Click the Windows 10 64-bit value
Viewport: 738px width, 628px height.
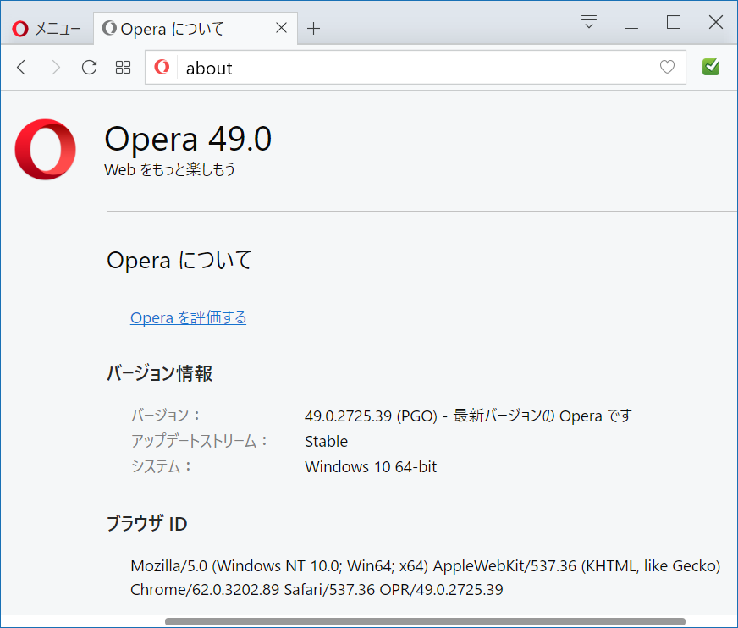tap(371, 467)
